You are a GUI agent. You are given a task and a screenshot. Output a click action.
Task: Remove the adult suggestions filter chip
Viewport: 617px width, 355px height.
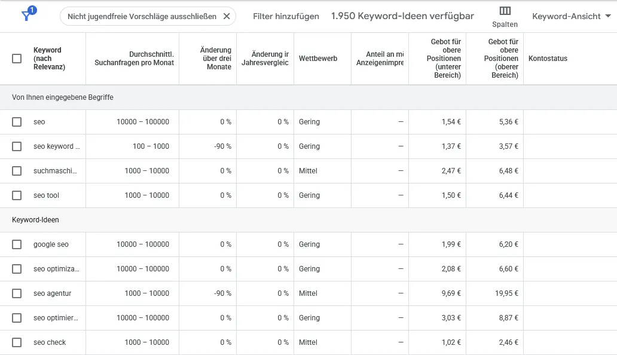tap(226, 17)
